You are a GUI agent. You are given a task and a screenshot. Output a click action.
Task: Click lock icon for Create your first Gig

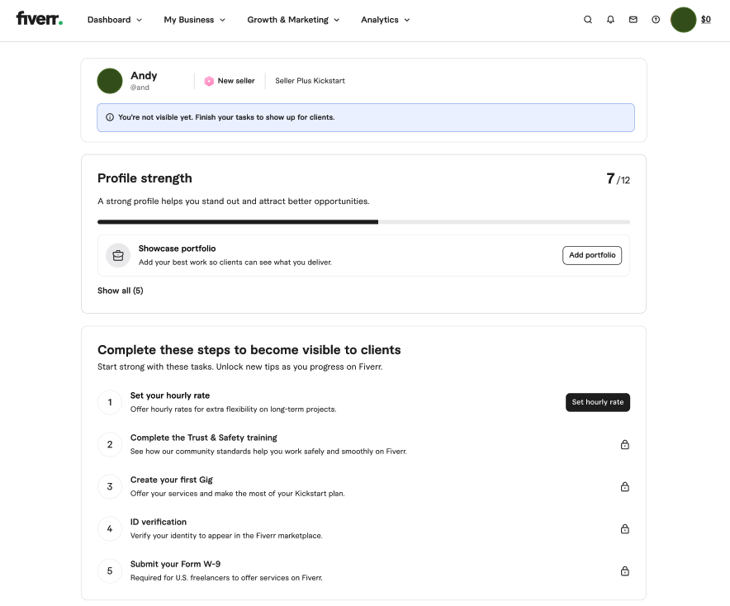625,487
